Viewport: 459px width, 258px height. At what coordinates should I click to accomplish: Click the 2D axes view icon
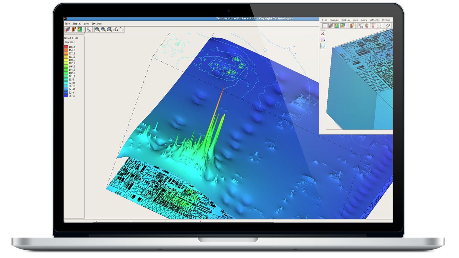122,29
